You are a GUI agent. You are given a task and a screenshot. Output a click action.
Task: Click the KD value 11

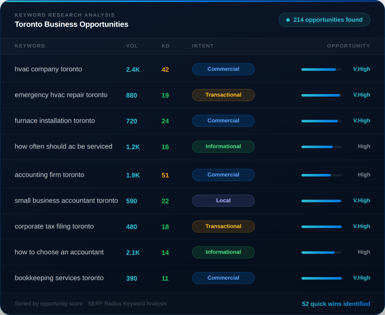click(165, 278)
